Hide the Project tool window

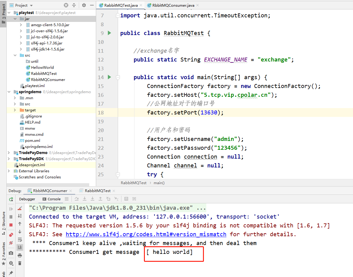point(92,5)
